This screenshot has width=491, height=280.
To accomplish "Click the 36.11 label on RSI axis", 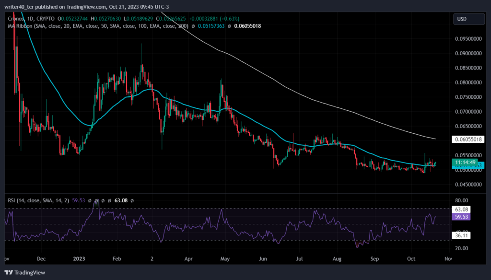I will [x=461, y=235].
